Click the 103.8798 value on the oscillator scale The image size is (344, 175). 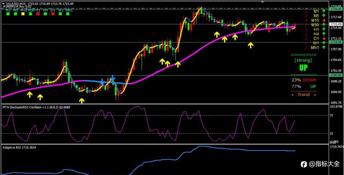coord(336,107)
